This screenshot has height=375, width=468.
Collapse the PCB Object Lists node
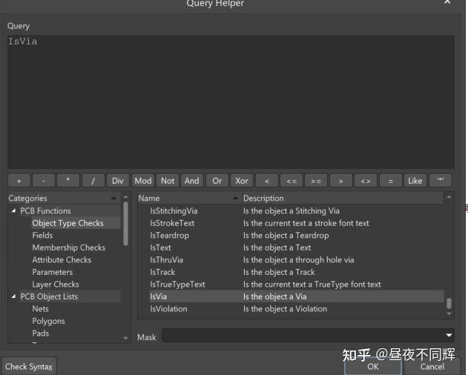point(14,296)
